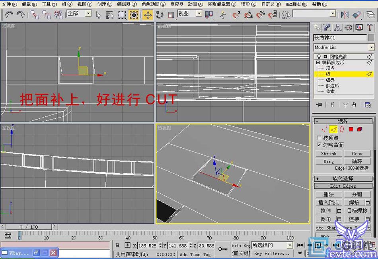Click the Grow selection button
This screenshot has height=259, width=378.
(x=357, y=153)
